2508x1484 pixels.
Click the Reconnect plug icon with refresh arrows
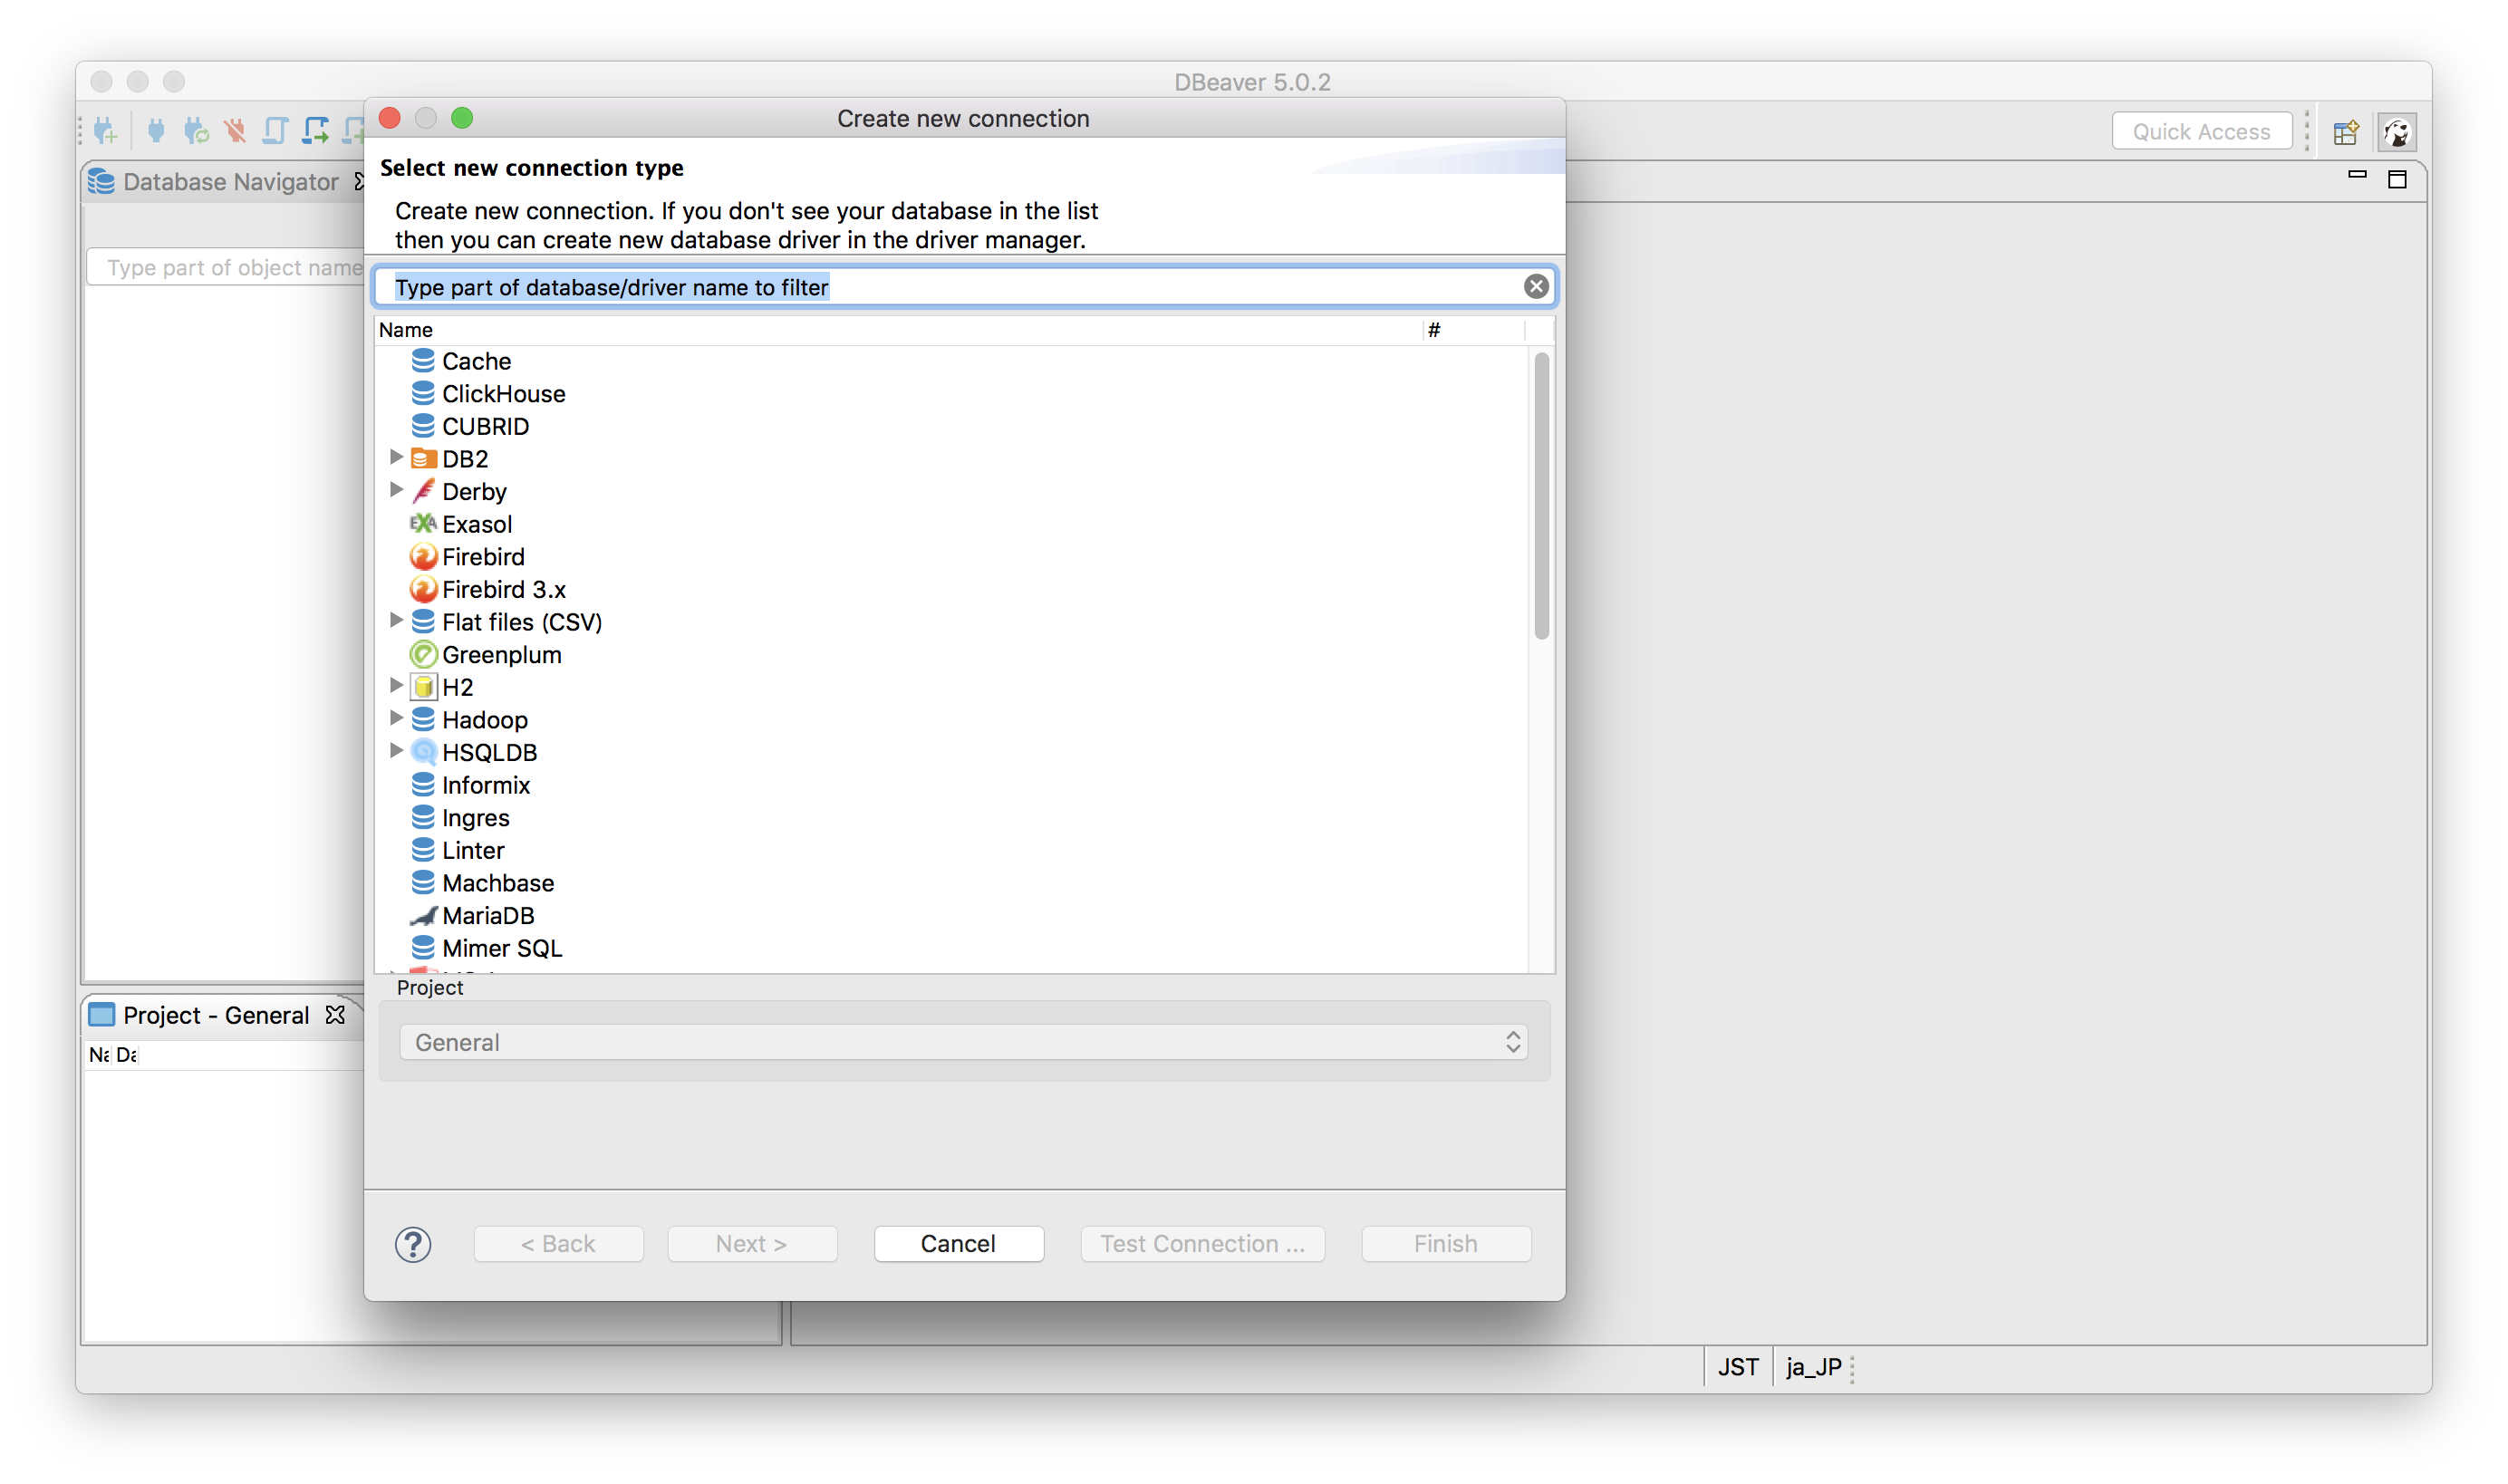[x=196, y=131]
